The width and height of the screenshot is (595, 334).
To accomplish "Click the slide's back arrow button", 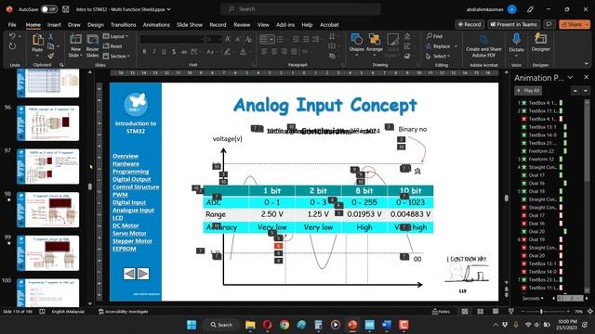I will click(x=129, y=274).
